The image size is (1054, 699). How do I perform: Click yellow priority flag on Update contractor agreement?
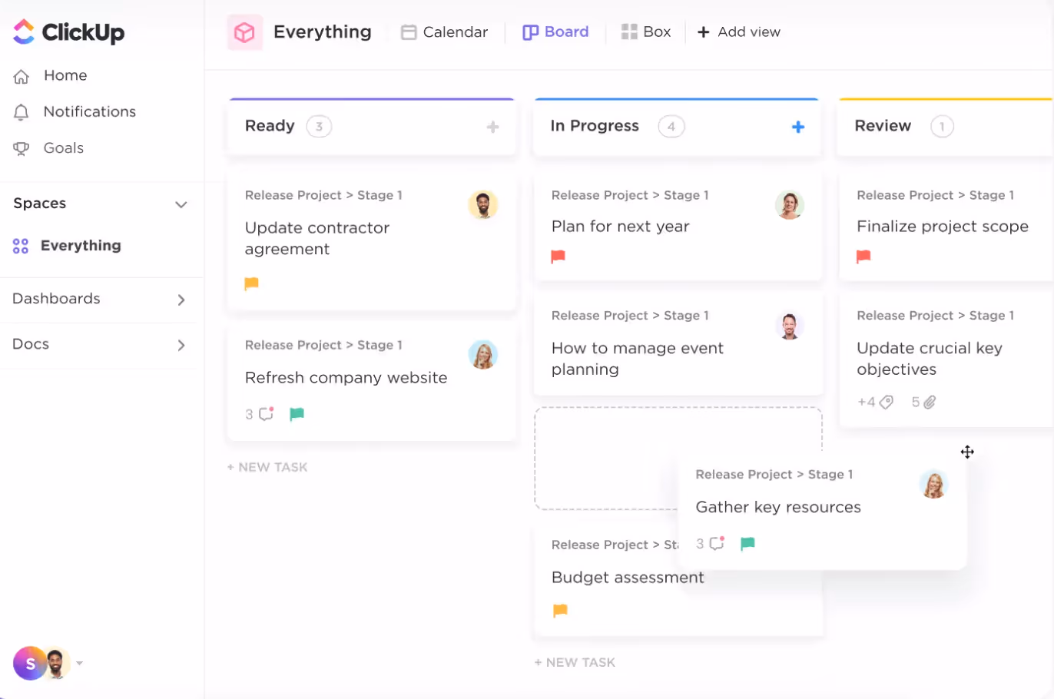tap(251, 283)
